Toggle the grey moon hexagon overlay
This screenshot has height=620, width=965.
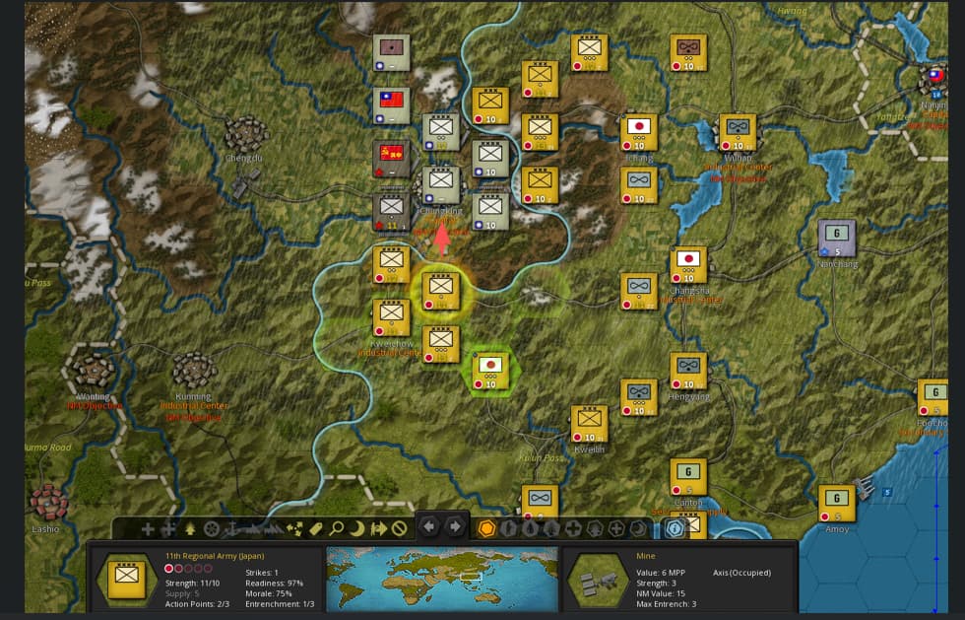pyautogui.click(x=638, y=528)
